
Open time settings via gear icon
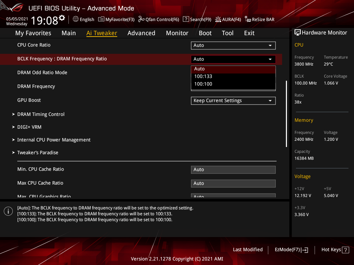(x=62, y=18)
